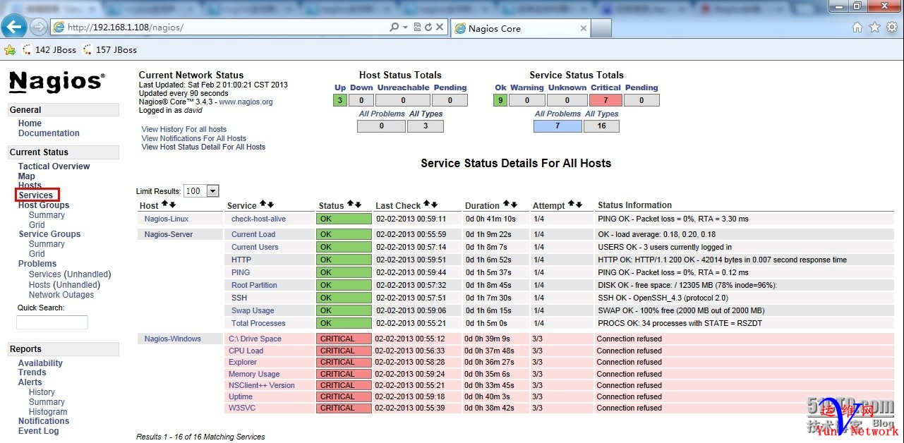Click the search magnifier in address bar
This screenshot has height=443, width=904.
pos(394,28)
